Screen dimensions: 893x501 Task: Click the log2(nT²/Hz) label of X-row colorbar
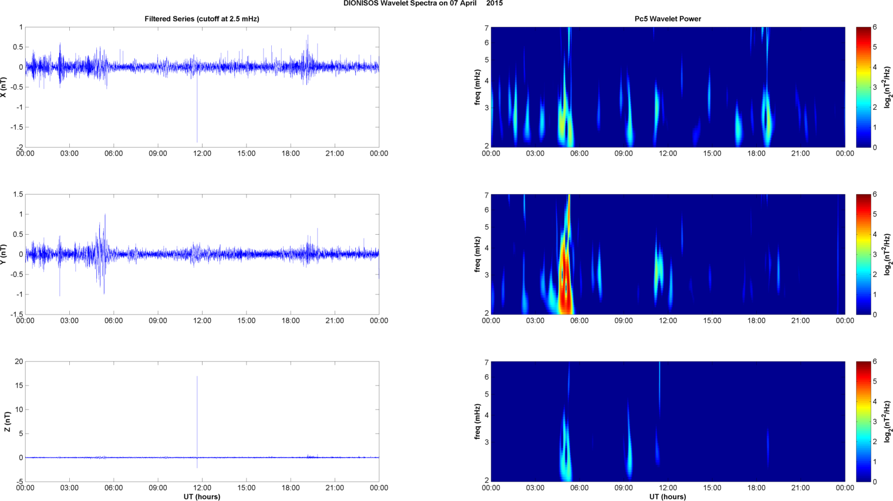pyautogui.click(x=888, y=87)
